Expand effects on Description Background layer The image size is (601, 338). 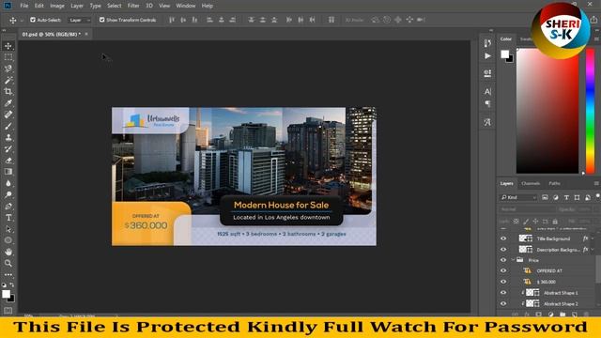coord(593,250)
